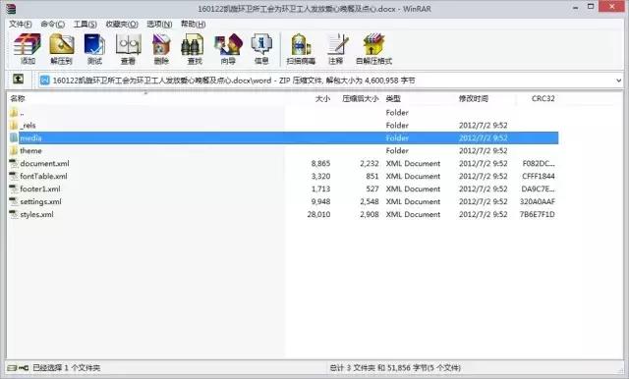Select the media folder name
This screenshot has height=379, width=629.
(x=30, y=137)
